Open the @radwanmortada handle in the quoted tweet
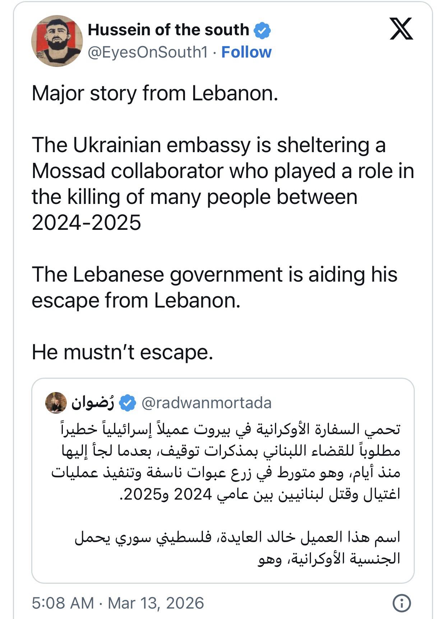This screenshot has height=619, width=446. [x=206, y=403]
